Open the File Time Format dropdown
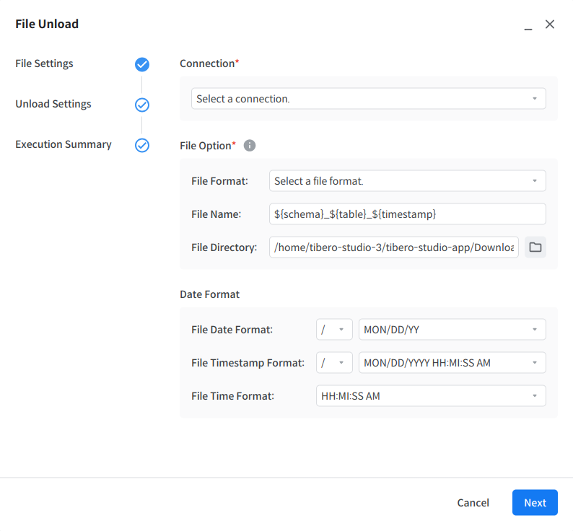The image size is (573, 531). coord(430,396)
